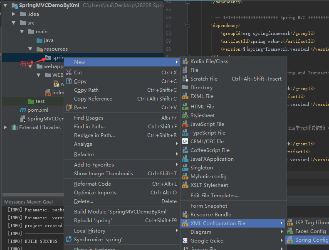This screenshot has height=250, width=329.
Task: Select Show Image Thumbnails
Action: (122, 174)
